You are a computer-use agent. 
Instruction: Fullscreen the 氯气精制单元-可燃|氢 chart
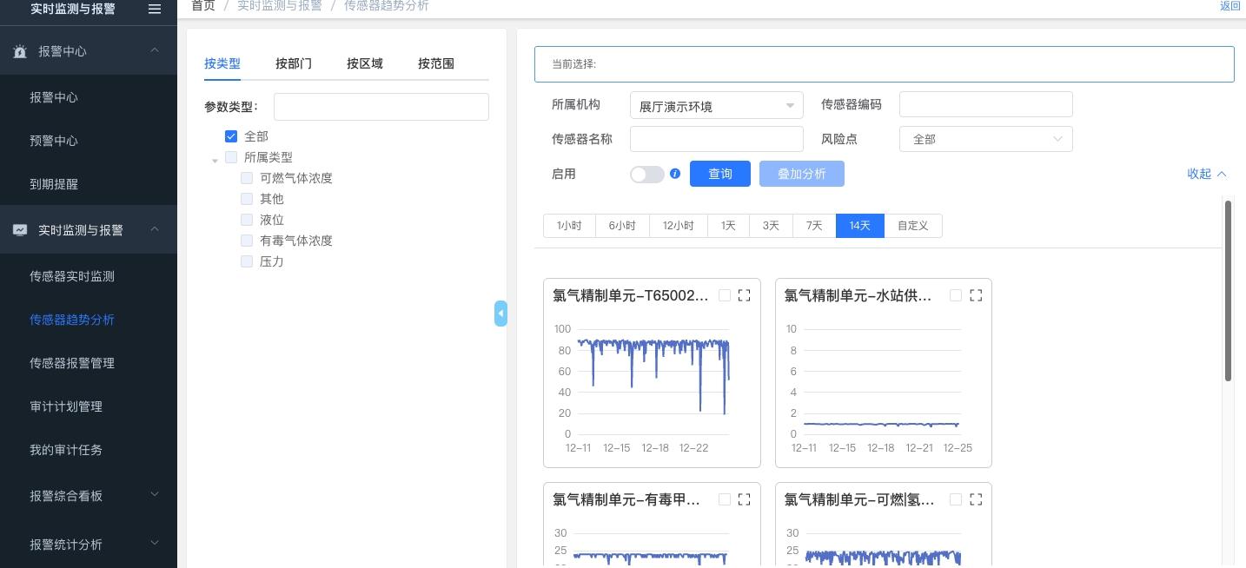(x=975, y=499)
